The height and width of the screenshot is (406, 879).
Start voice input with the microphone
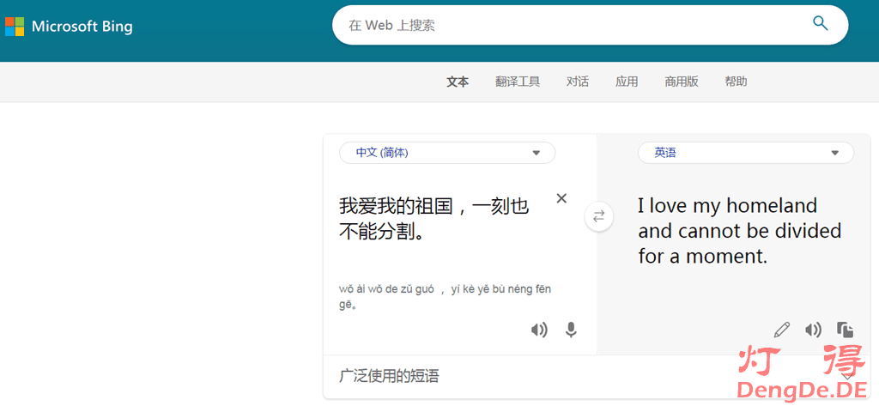pyautogui.click(x=570, y=330)
